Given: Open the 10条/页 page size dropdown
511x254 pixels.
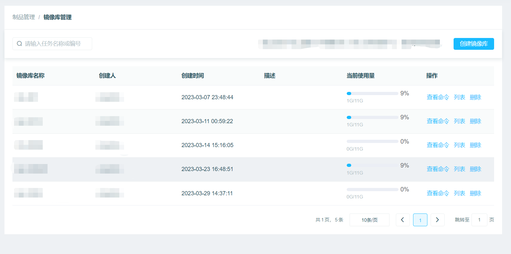Looking at the screenshot, I should click(x=369, y=220).
